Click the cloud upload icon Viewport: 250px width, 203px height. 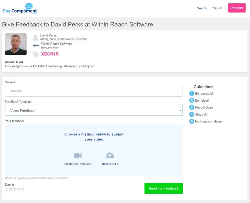click(110, 155)
